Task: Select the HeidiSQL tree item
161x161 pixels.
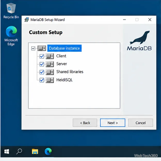Action: [x=65, y=80]
